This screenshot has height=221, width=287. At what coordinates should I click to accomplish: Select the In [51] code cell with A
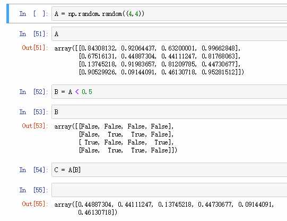pos(169,33)
